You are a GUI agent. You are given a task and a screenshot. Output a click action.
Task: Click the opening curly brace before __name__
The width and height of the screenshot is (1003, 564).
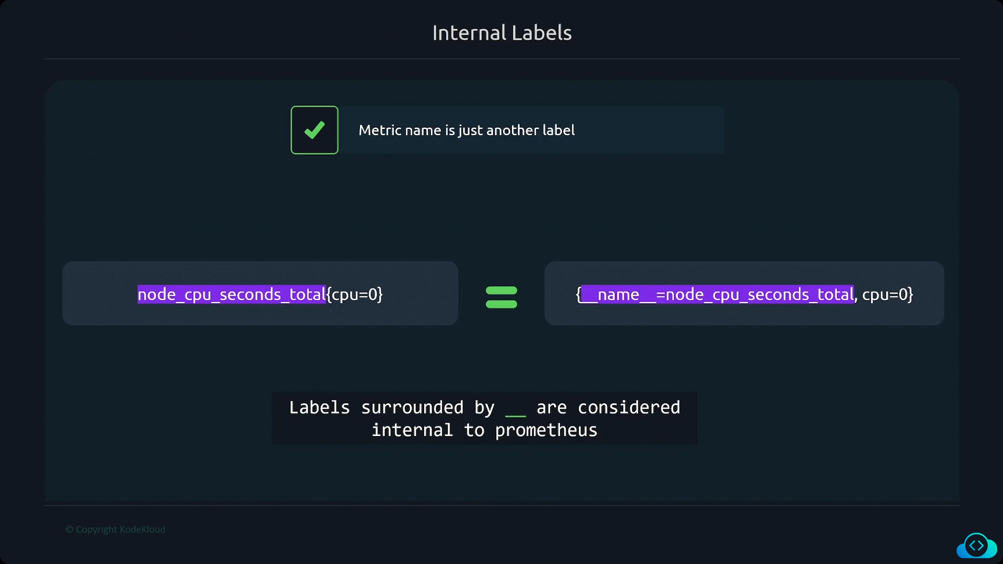pyautogui.click(x=578, y=294)
